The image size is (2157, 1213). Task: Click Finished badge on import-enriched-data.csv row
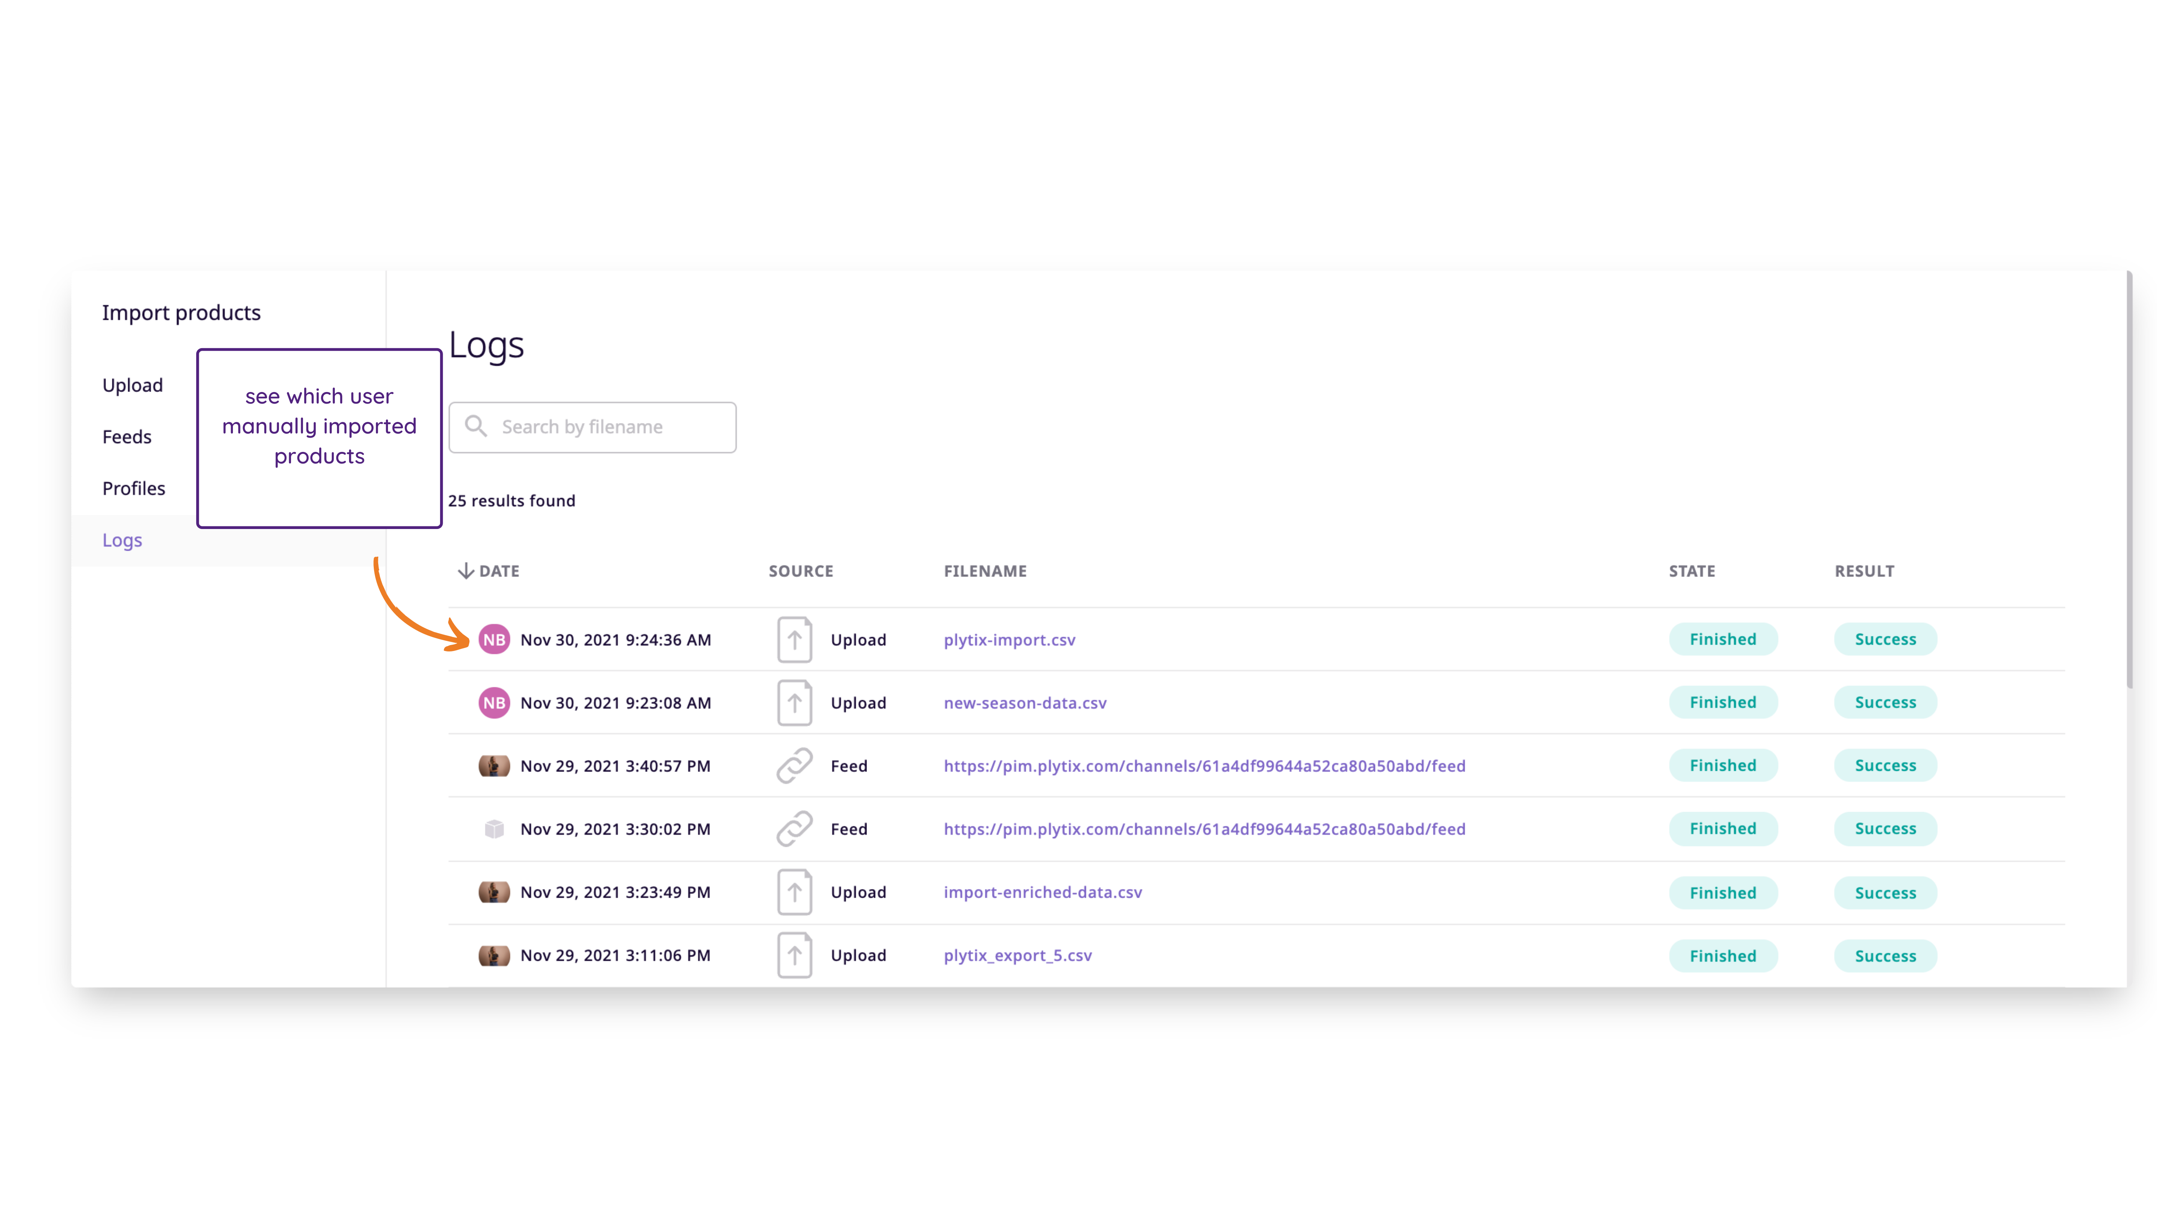(x=1723, y=893)
